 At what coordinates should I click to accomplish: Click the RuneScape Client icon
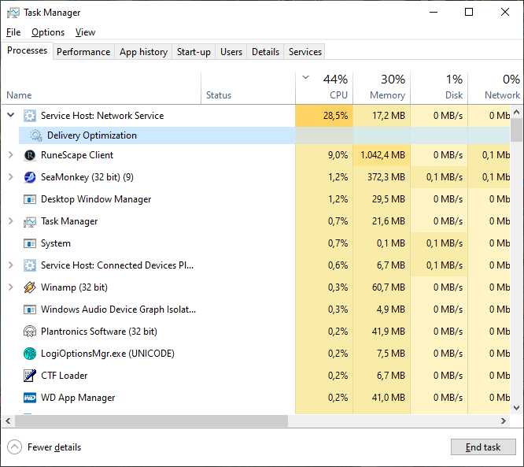[30, 155]
